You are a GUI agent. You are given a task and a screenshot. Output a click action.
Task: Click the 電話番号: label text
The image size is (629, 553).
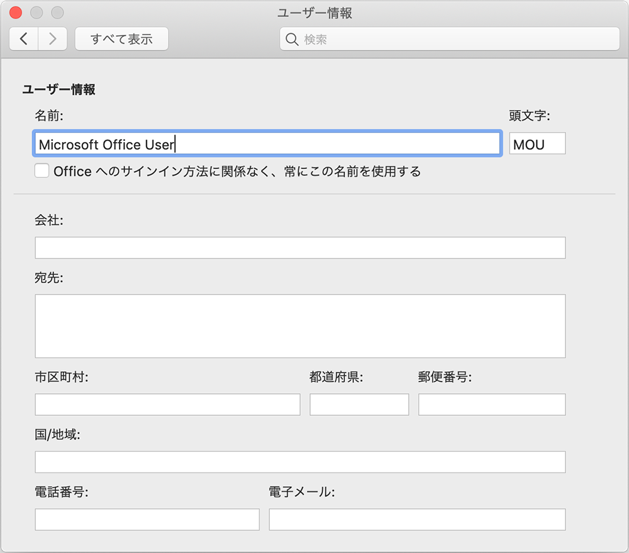[x=62, y=491]
